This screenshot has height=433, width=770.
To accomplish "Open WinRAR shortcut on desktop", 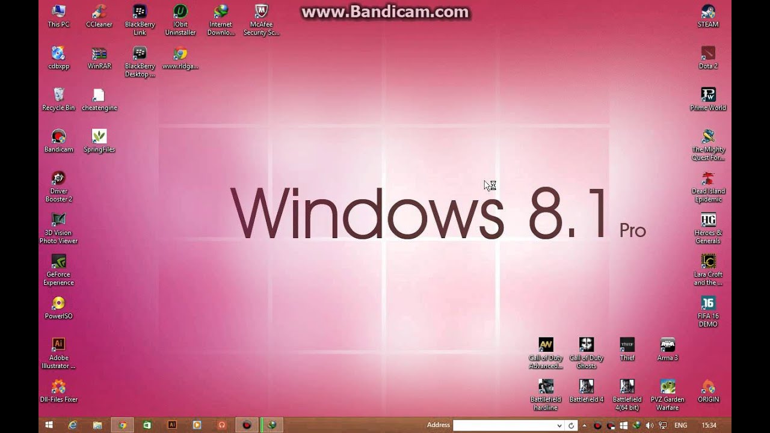I will (x=99, y=58).
